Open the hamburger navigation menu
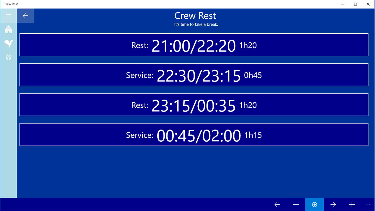Screen dimensions: 375x211 point(8,16)
